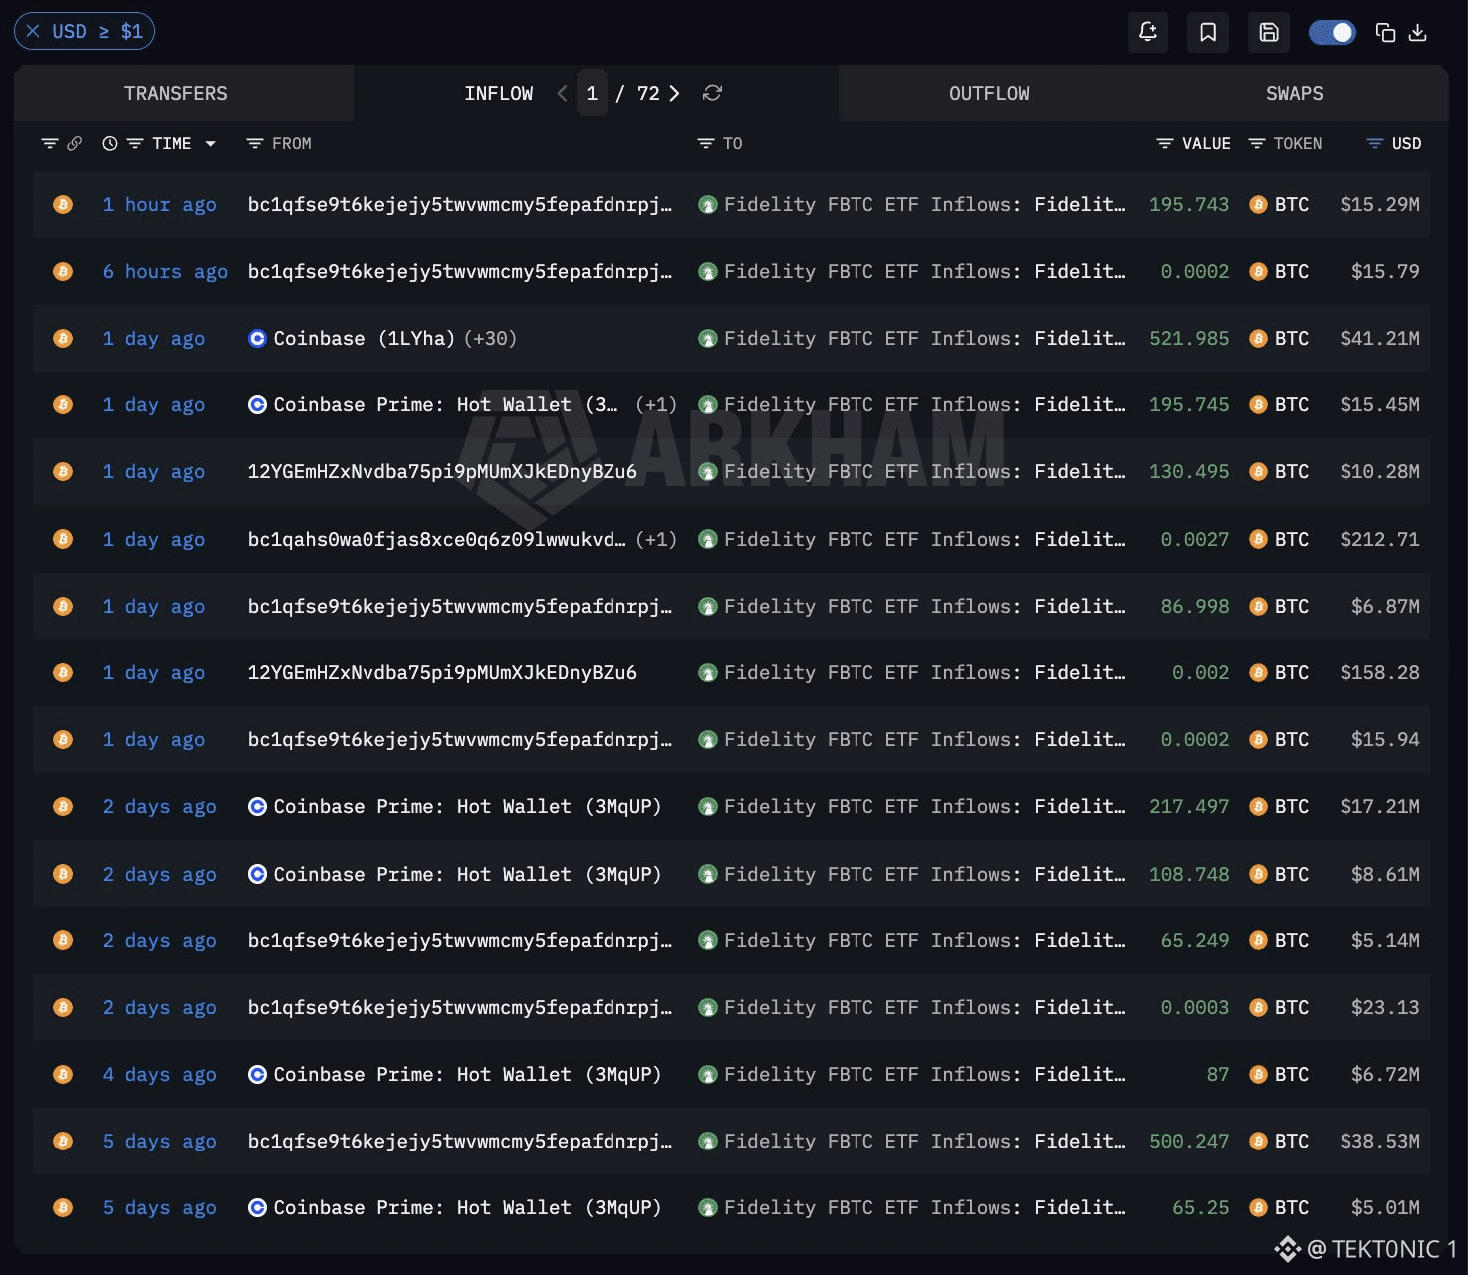
Task: Open the '4 days ago' transaction timestamp
Action: click(x=159, y=1074)
